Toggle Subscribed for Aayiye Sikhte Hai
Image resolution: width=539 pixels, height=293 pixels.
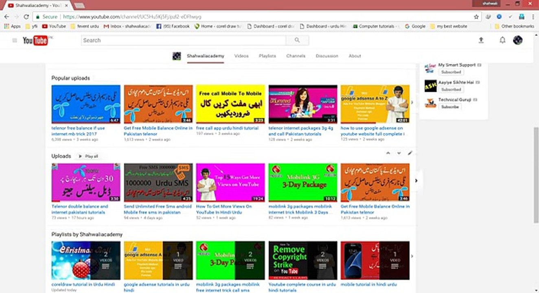451,90
